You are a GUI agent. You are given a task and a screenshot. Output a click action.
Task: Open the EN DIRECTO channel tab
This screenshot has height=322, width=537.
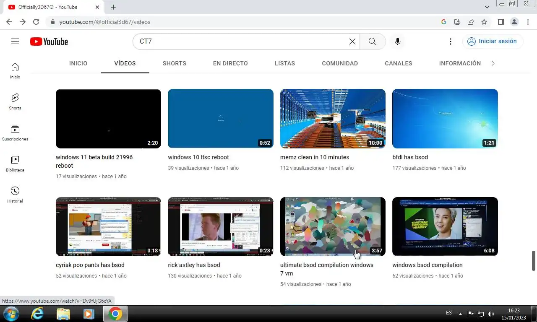pos(230,63)
